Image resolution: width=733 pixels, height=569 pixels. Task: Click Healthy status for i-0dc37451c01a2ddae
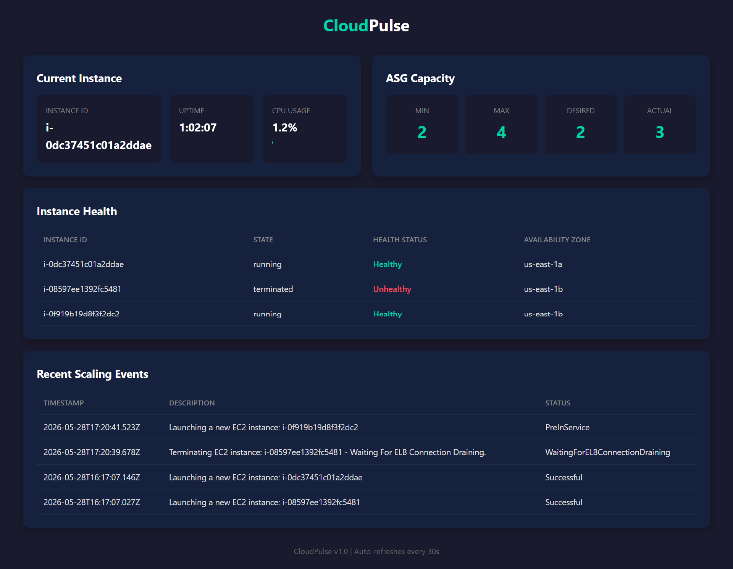[x=387, y=264]
